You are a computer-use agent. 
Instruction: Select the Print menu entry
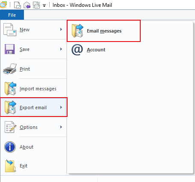[x=33, y=69]
